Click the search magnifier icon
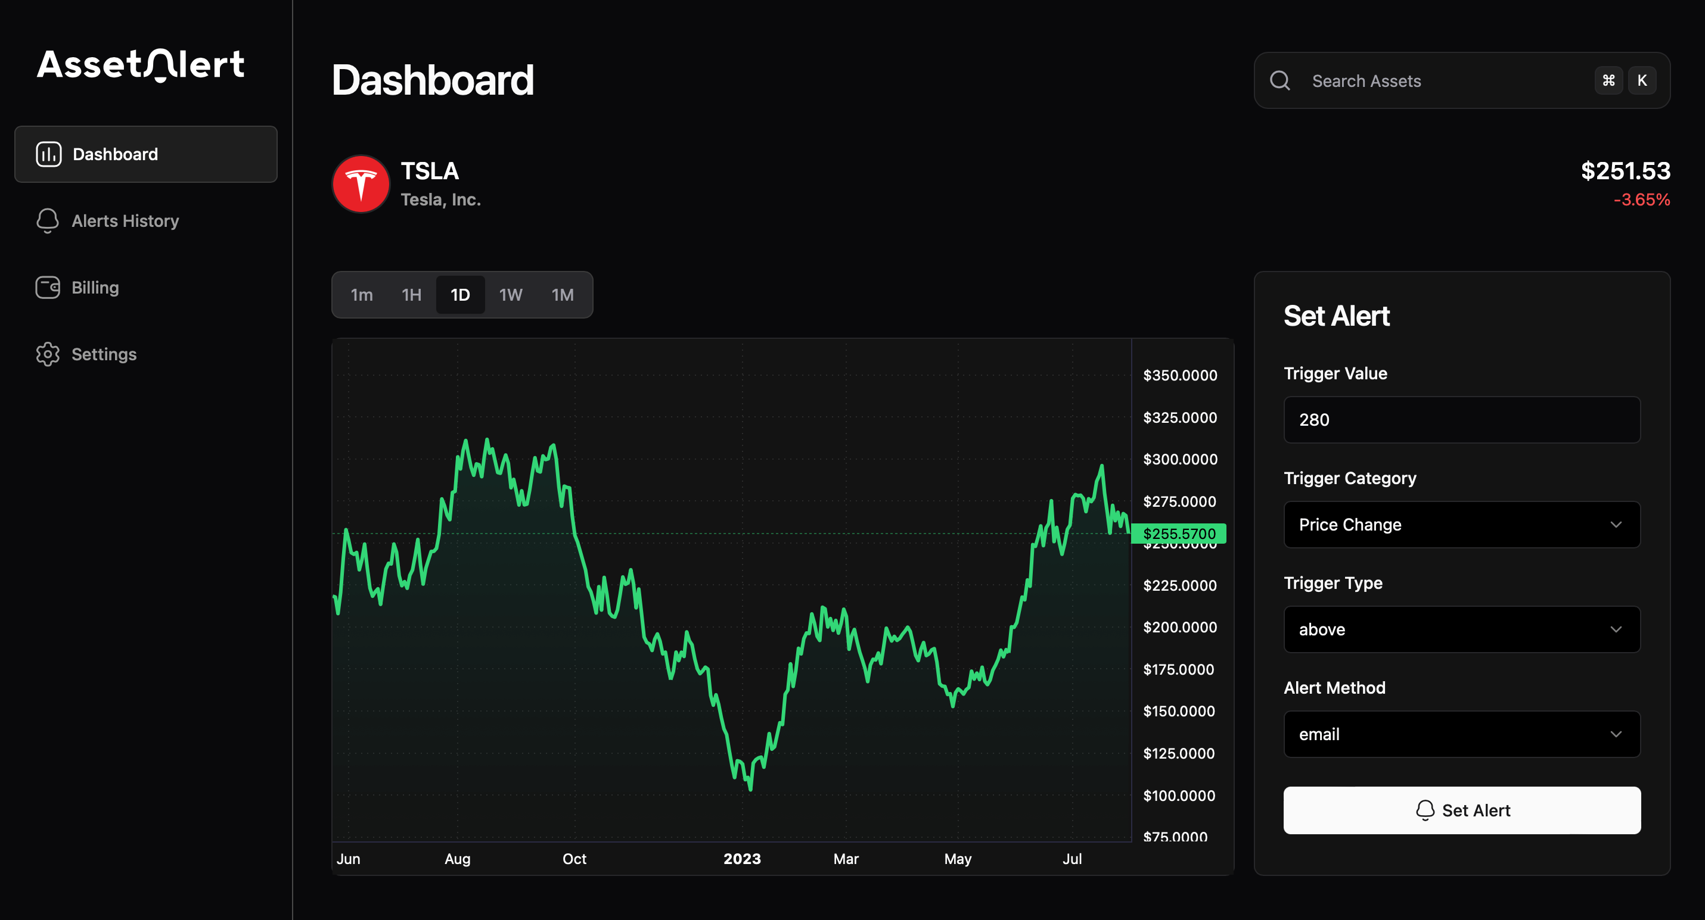This screenshot has height=920, width=1705. (x=1279, y=81)
